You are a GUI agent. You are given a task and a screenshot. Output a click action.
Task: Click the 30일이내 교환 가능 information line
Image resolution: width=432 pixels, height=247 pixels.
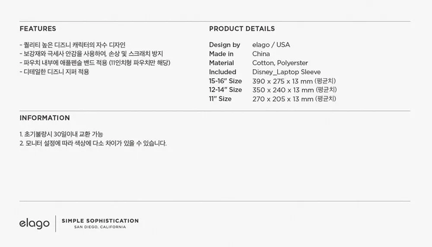pos(61,135)
